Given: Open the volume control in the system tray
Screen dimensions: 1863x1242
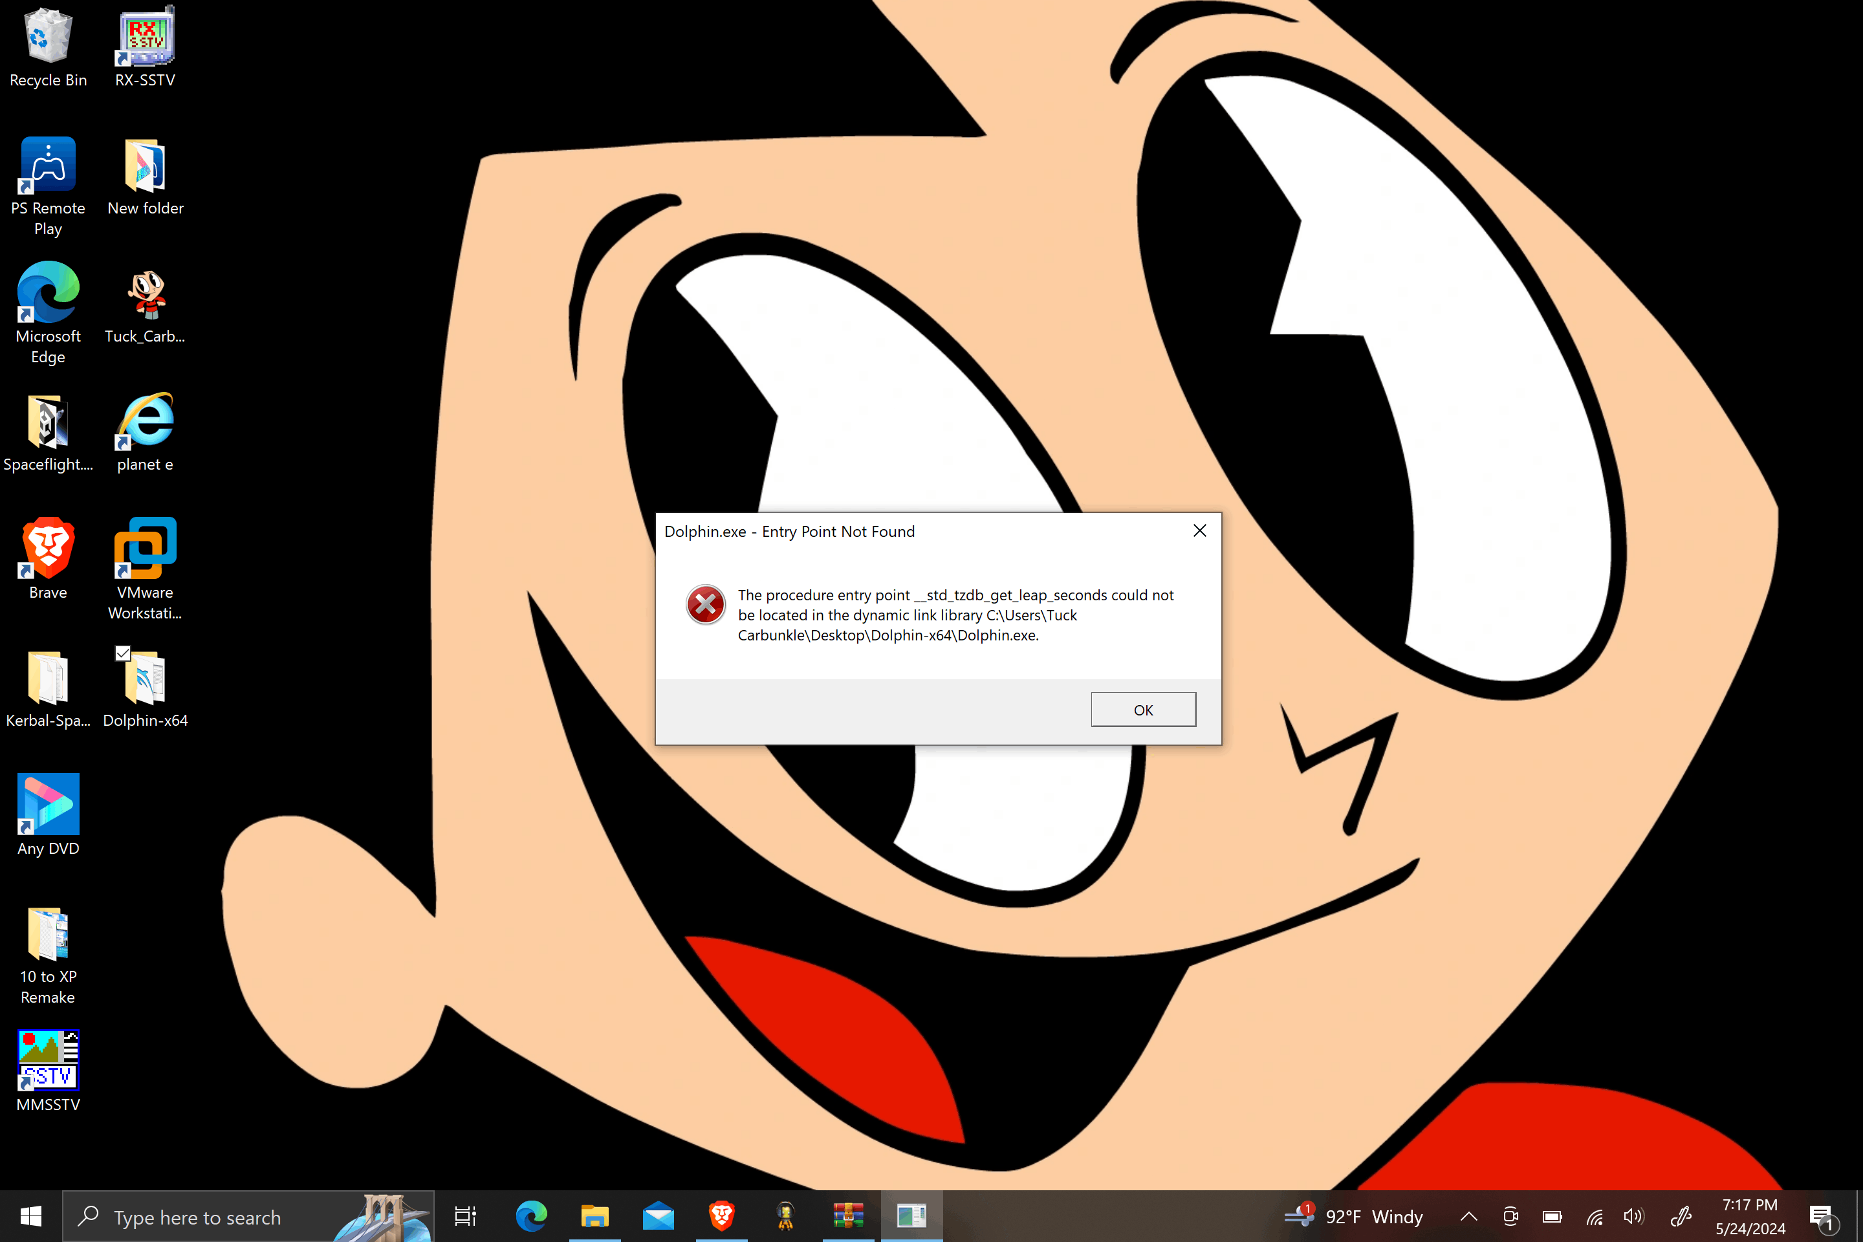Looking at the screenshot, I should pos(1633,1217).
